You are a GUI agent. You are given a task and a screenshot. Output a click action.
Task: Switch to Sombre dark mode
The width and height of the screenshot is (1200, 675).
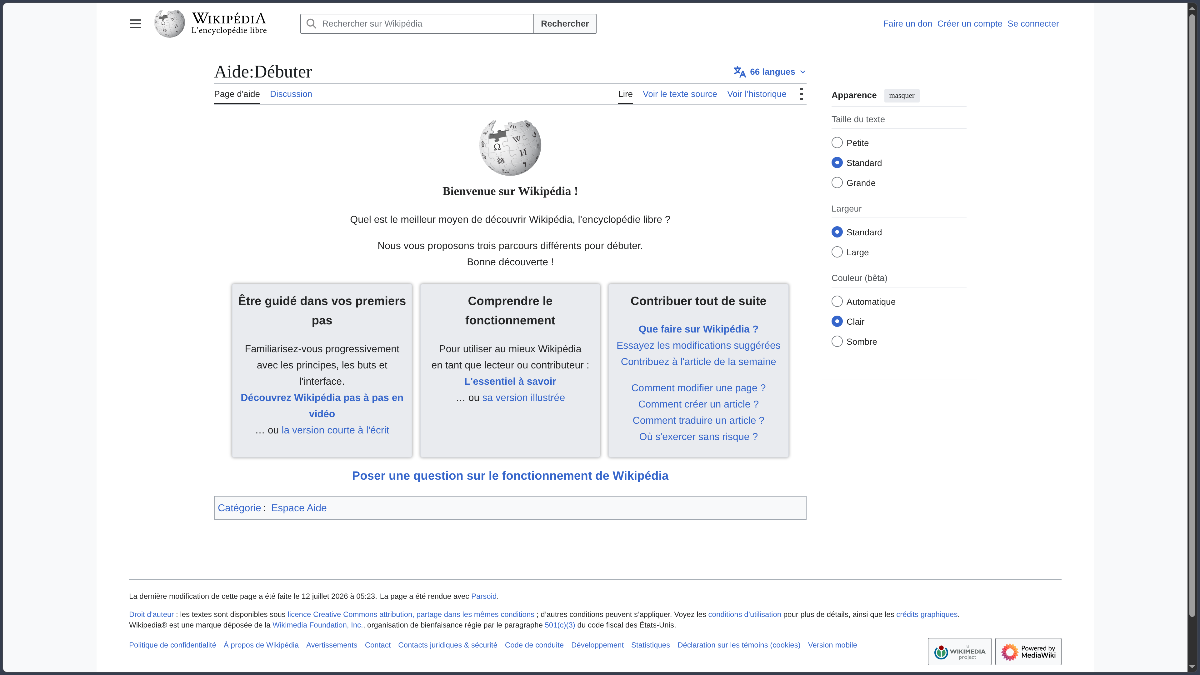coord(837,342)
